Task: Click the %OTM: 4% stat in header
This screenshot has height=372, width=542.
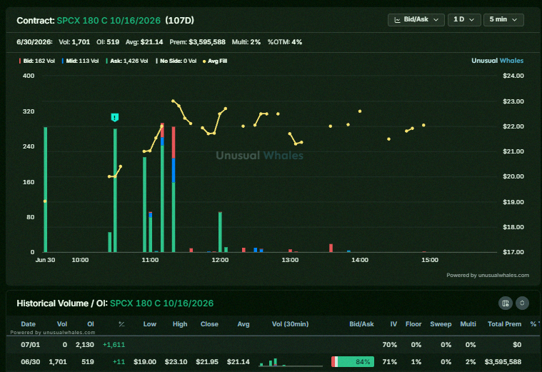Action: point(285,42)
